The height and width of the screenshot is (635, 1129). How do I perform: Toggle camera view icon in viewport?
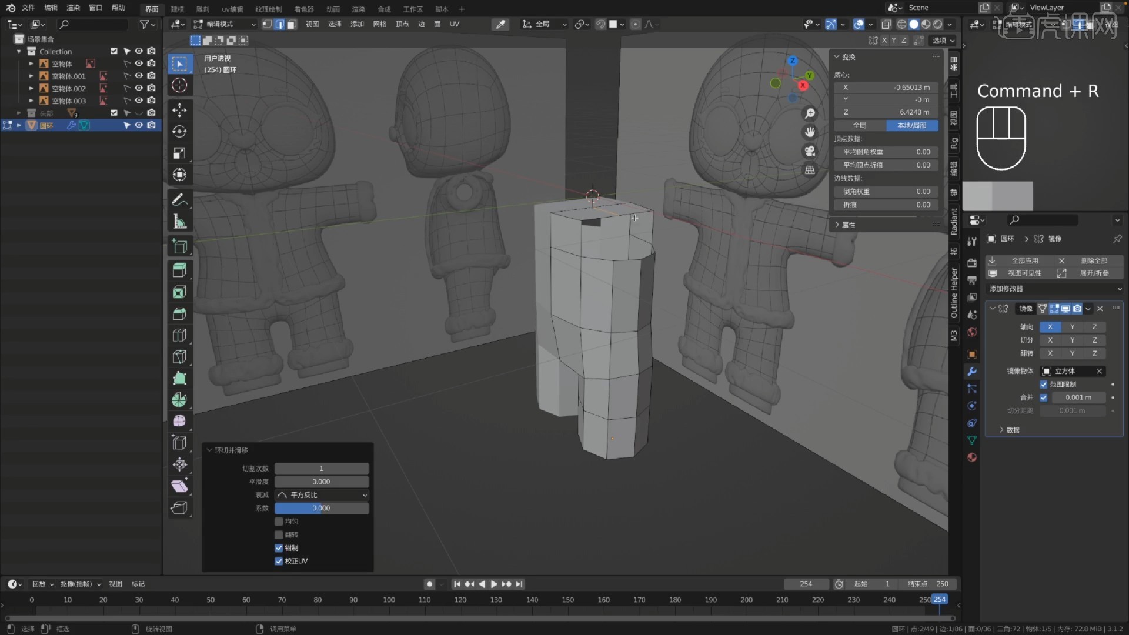pos(810,151)
